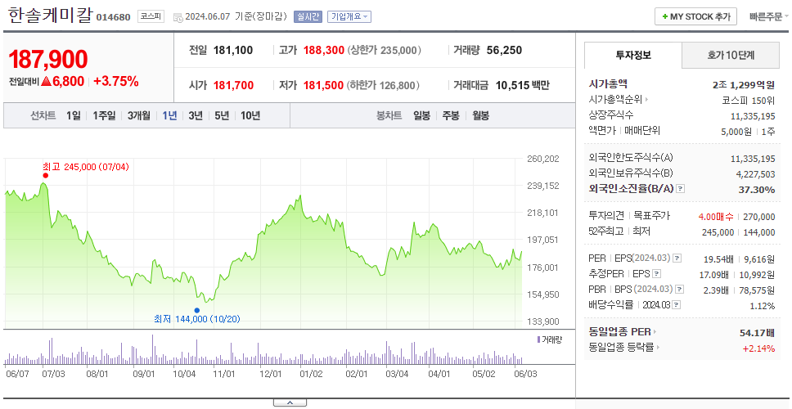Select the 3개월 line chart period
Image resolution: width=792 pixels, height=409 pixels.
point(139,115)
